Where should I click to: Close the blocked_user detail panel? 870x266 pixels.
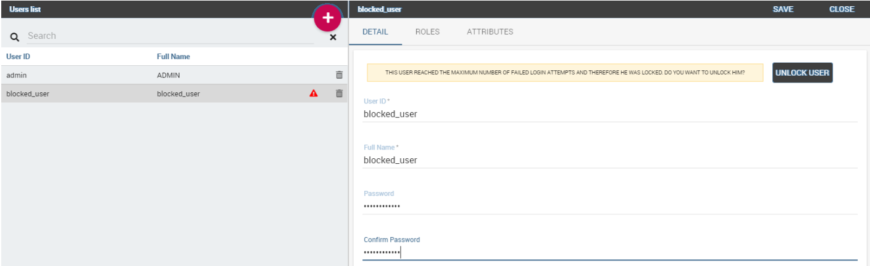[x=842, y=9]
